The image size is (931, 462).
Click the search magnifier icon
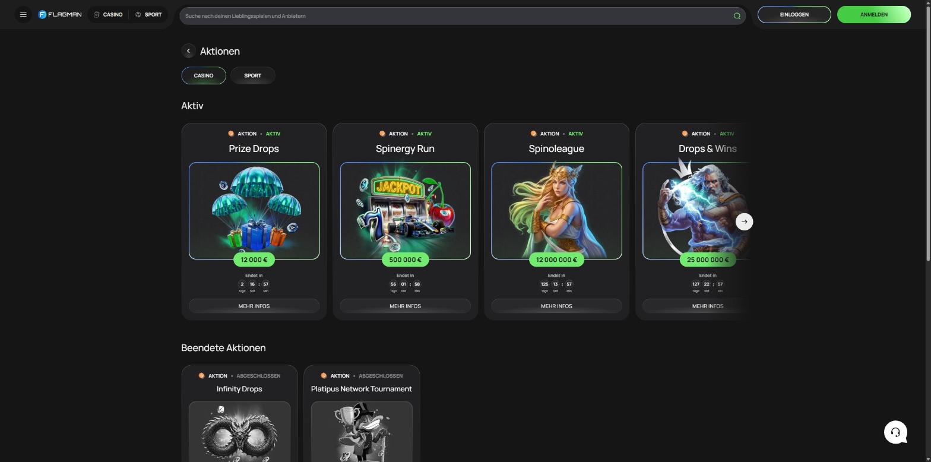737,16
